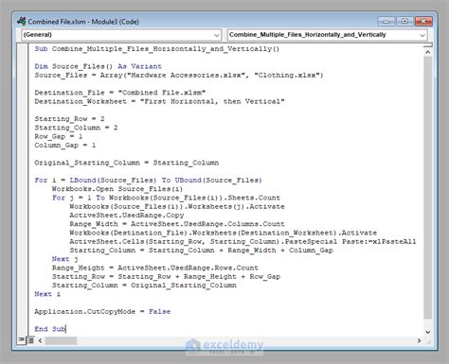Click the horizontal scrollbar thumb

click(61, 340)
